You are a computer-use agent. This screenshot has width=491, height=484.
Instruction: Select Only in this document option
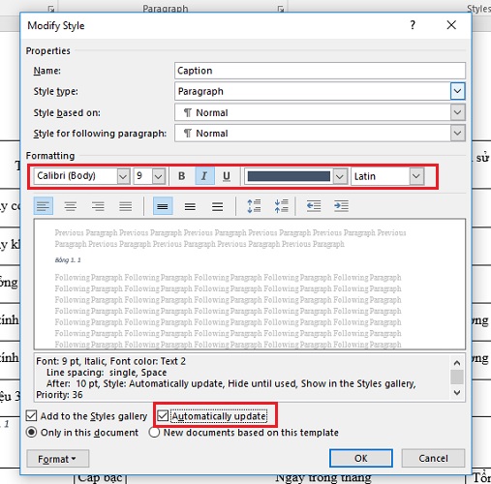click(31, 432)
